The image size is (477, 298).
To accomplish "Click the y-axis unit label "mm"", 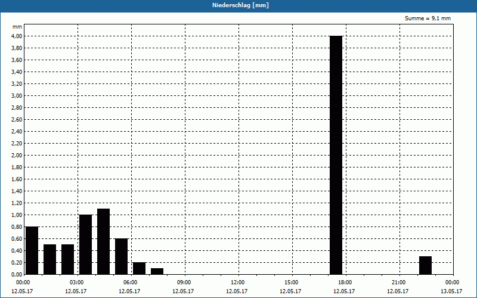I will [x=17, y=27].
